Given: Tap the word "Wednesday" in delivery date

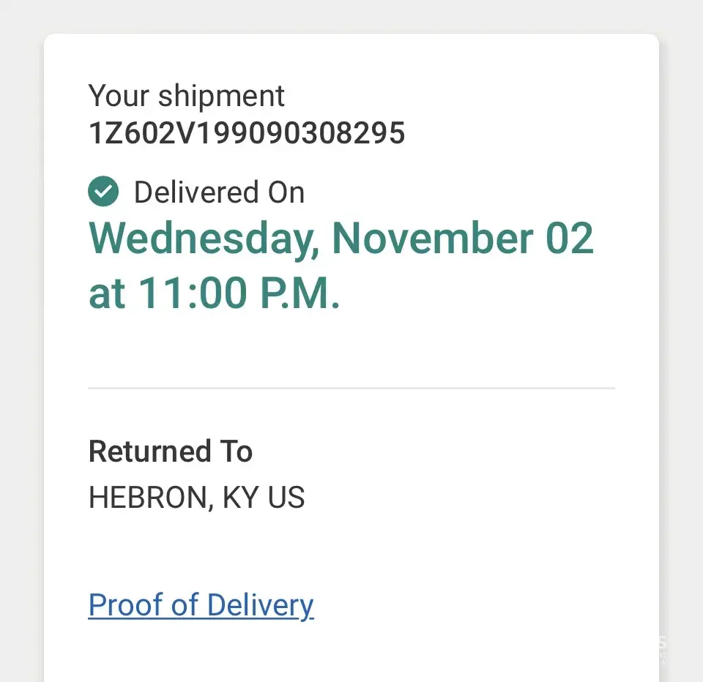Looking at the screenshot, I should click(x=203, y=239).
